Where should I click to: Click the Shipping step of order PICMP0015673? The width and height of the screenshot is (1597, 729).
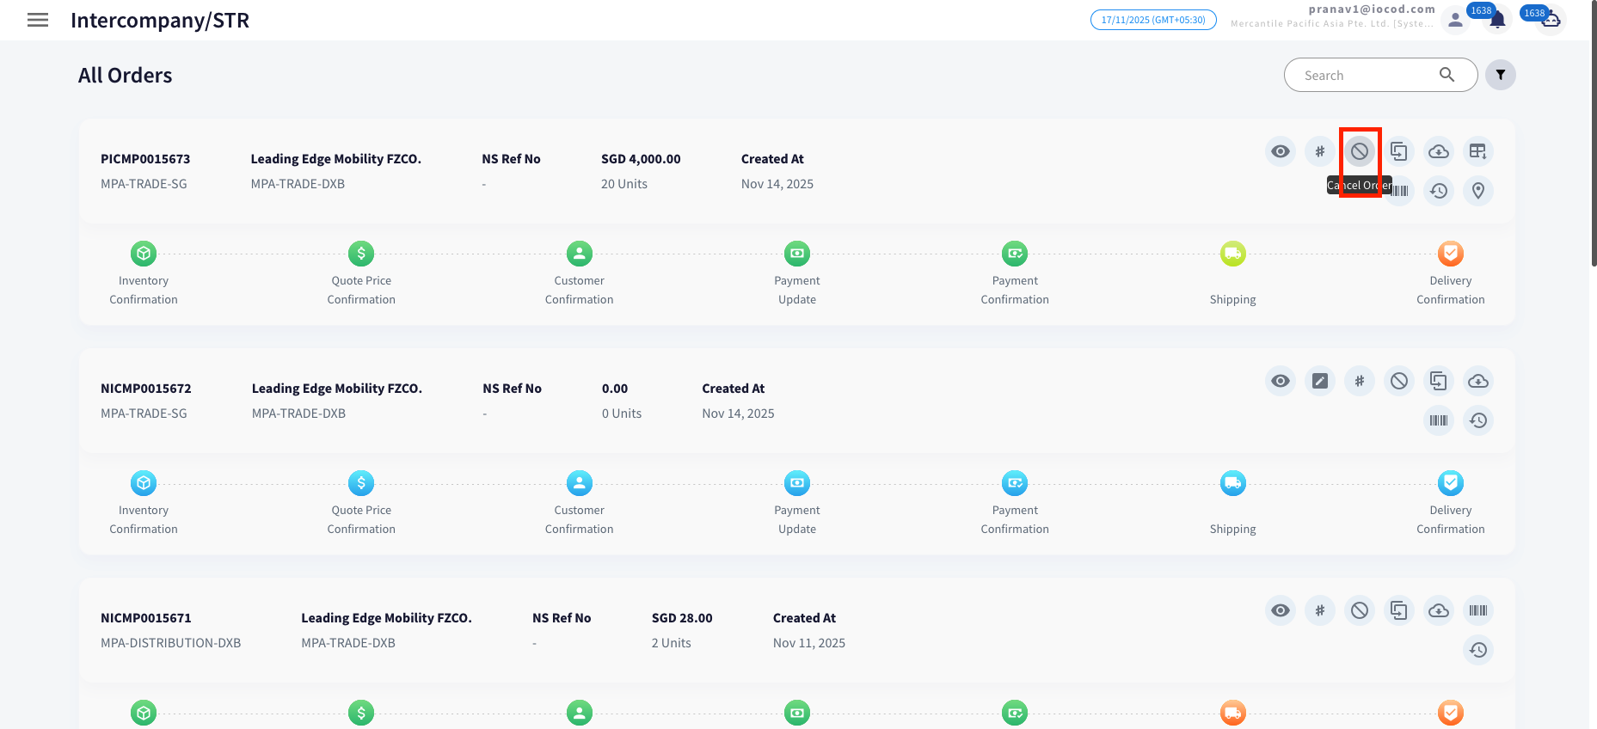[x=1232, y=254]
